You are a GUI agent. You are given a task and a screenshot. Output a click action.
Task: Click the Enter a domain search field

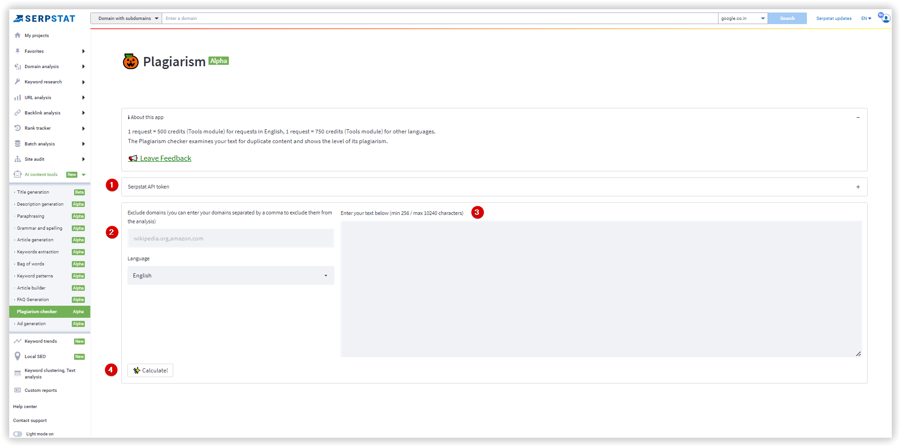440,19
